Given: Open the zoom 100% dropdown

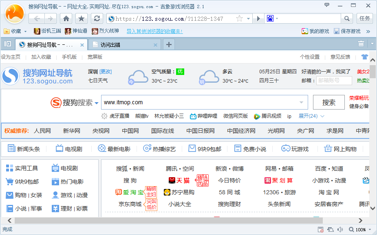Looking at the screenshot, I should click(x=370, y=230).
